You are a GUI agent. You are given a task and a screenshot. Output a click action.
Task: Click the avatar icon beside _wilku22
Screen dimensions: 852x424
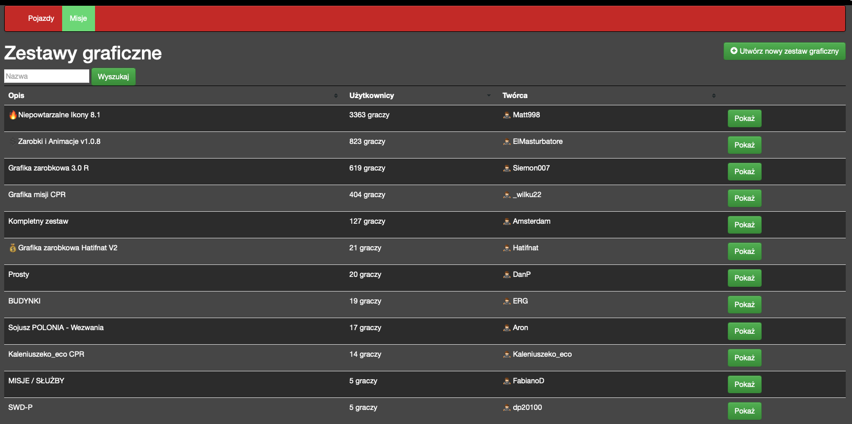point(506,195)
